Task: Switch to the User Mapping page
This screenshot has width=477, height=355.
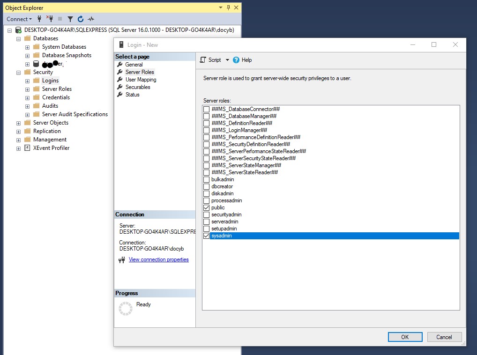Action: tap(140, 80)
